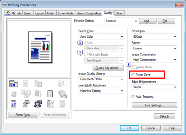Open the Select Color dropdown

(x=101, y=37)
